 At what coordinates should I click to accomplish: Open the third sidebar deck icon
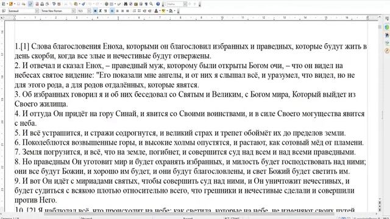coord(387,35)
